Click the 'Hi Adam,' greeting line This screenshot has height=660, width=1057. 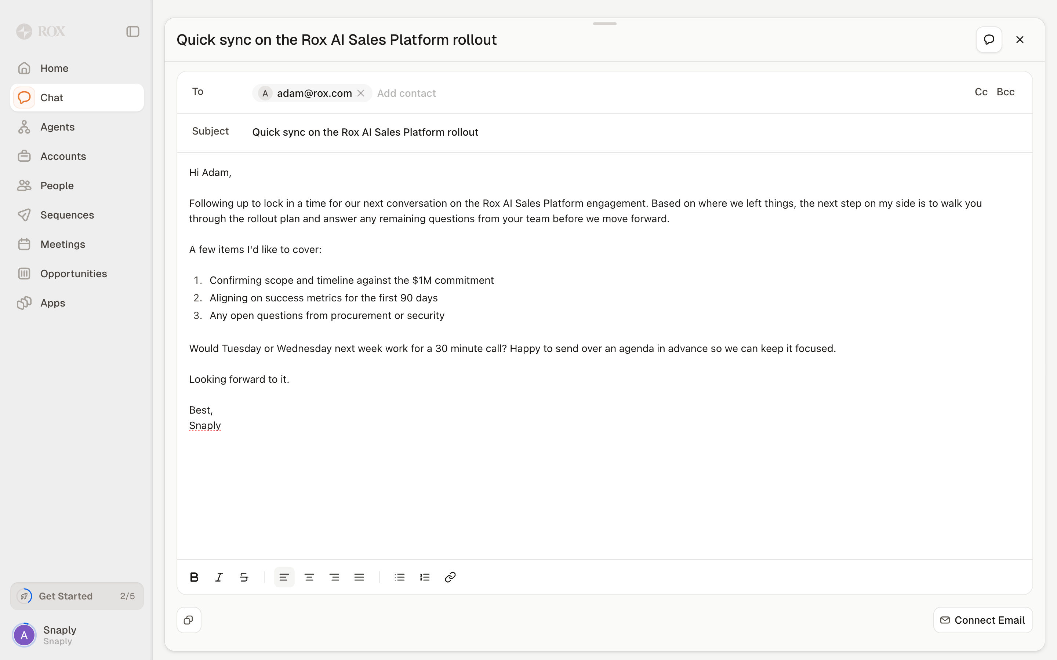point(210,172)
